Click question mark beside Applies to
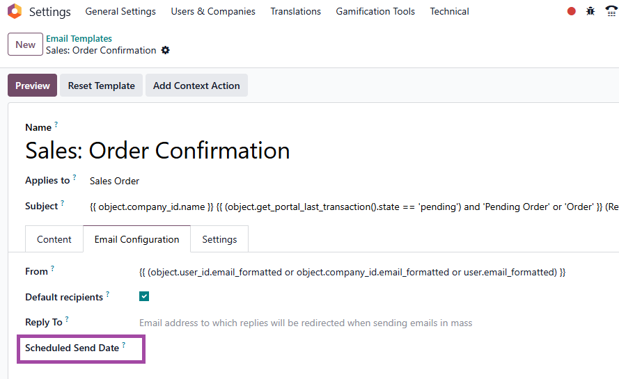This screenshot has width=619, height=379. click(75, 177)
